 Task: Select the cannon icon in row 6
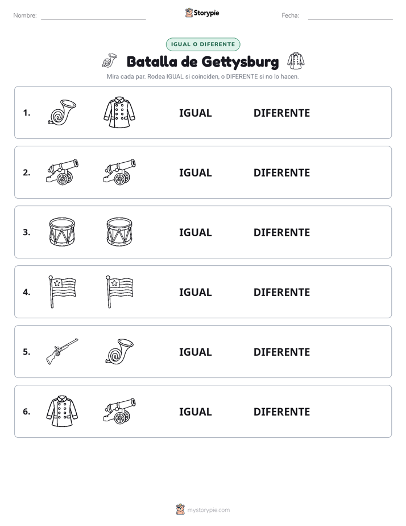point(119,411)
